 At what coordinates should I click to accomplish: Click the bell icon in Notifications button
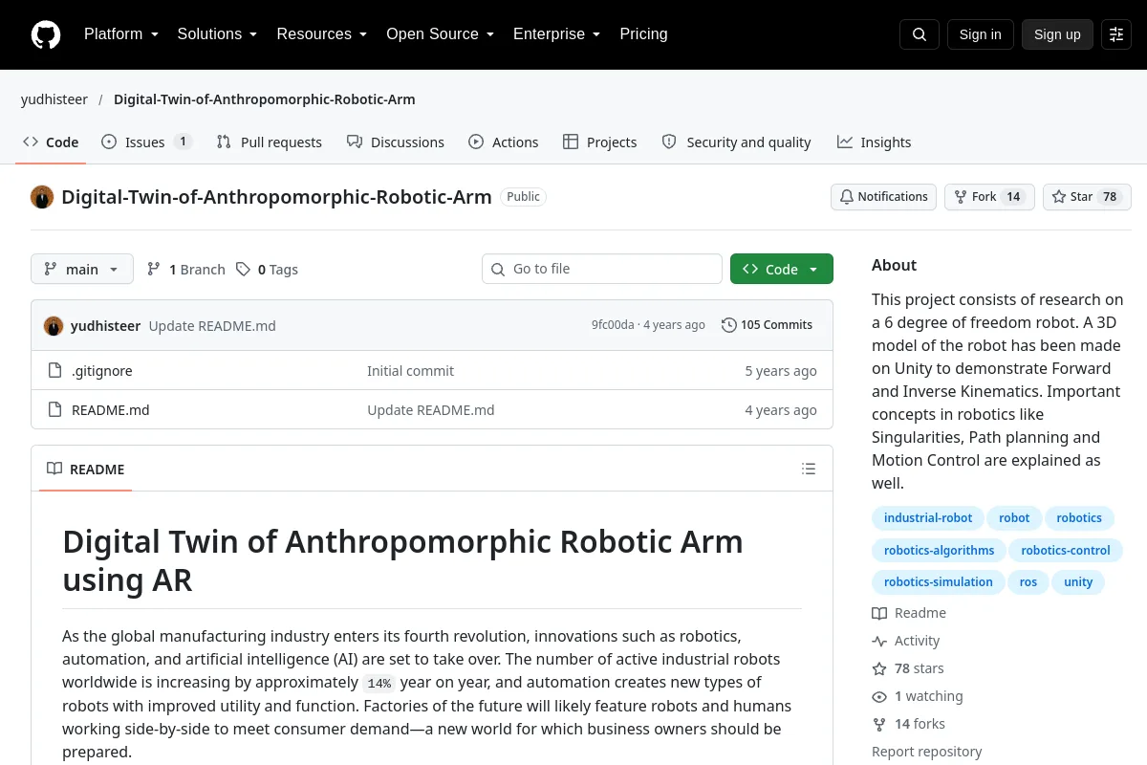pyautogui.click(x=847, y=197)
